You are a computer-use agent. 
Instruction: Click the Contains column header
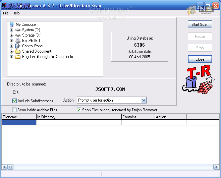(x=138, y=117)
